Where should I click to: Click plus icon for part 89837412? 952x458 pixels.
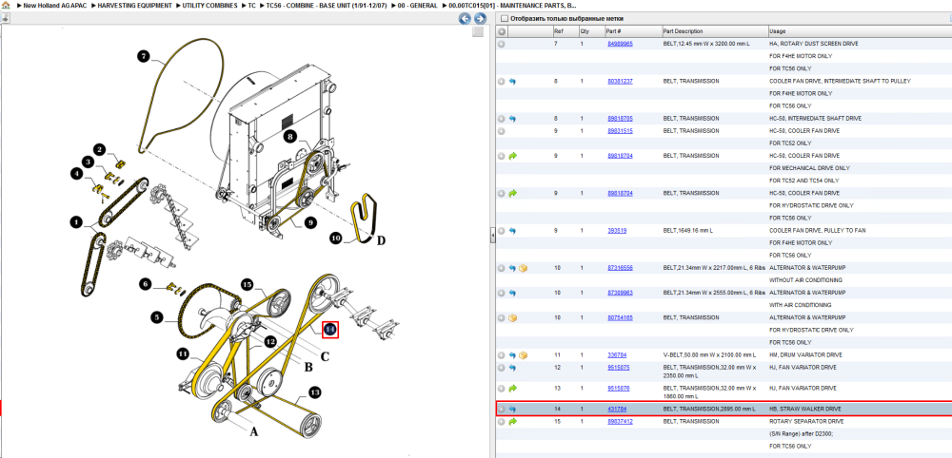click(x=502, y=421)
